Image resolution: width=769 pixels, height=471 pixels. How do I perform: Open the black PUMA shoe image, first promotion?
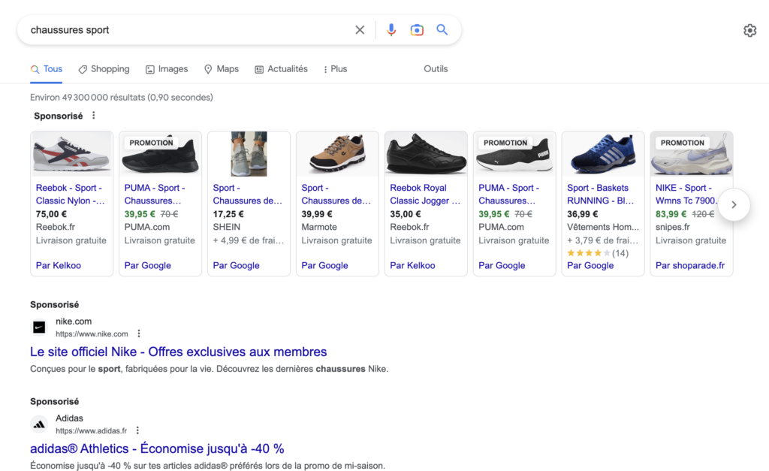click(161, 154)
